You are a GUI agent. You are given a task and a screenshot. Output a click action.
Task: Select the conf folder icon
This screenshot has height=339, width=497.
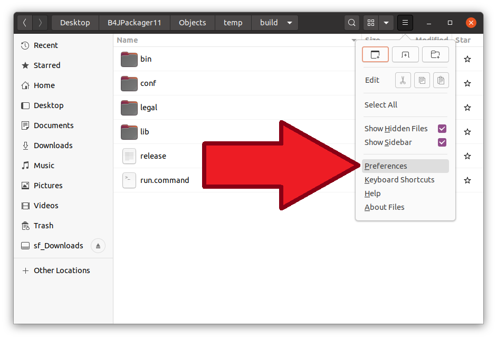(x=129, y=83)
